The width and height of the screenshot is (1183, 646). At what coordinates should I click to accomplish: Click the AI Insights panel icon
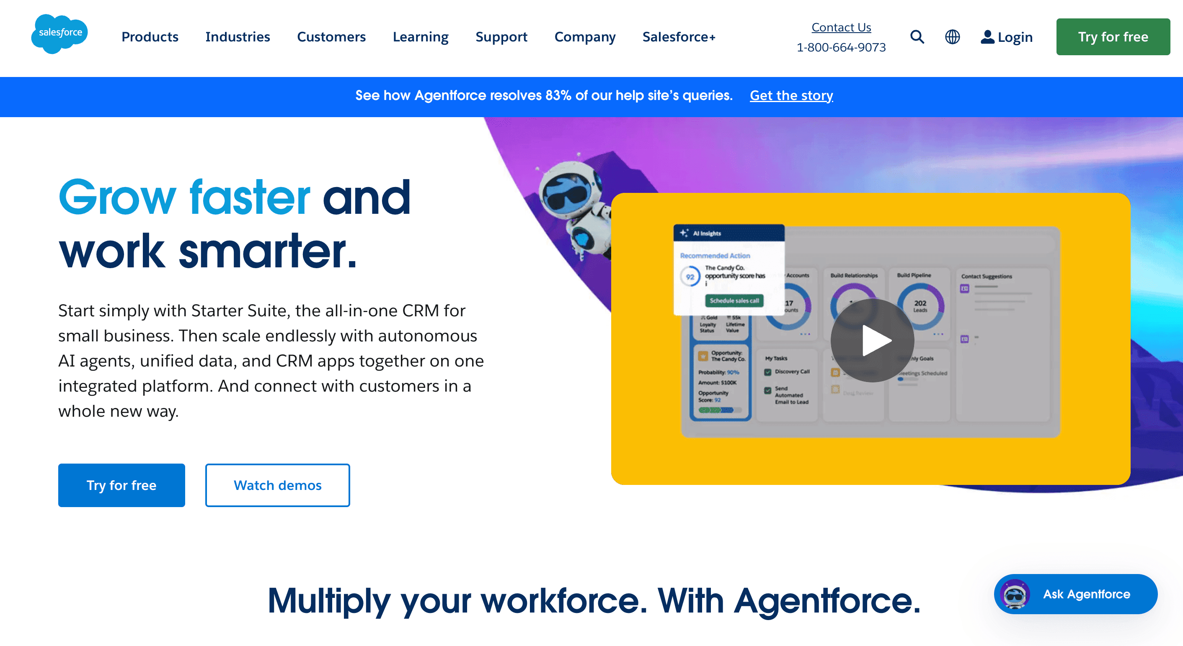click(684, 233)
